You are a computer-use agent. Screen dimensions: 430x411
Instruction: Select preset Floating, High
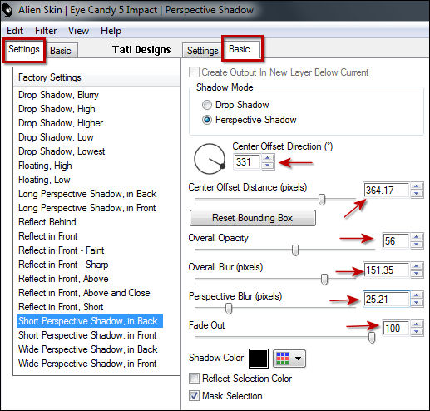point(45,166)
